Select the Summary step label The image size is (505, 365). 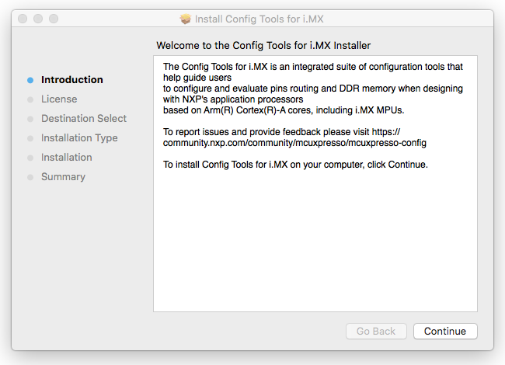tap(63, 176)
